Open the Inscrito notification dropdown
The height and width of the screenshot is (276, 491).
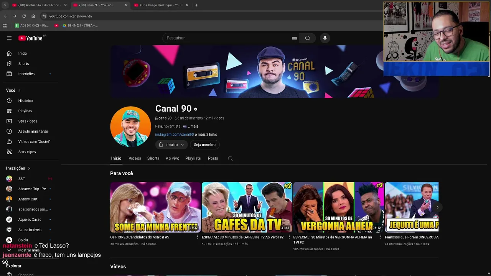tap(171, 145)
